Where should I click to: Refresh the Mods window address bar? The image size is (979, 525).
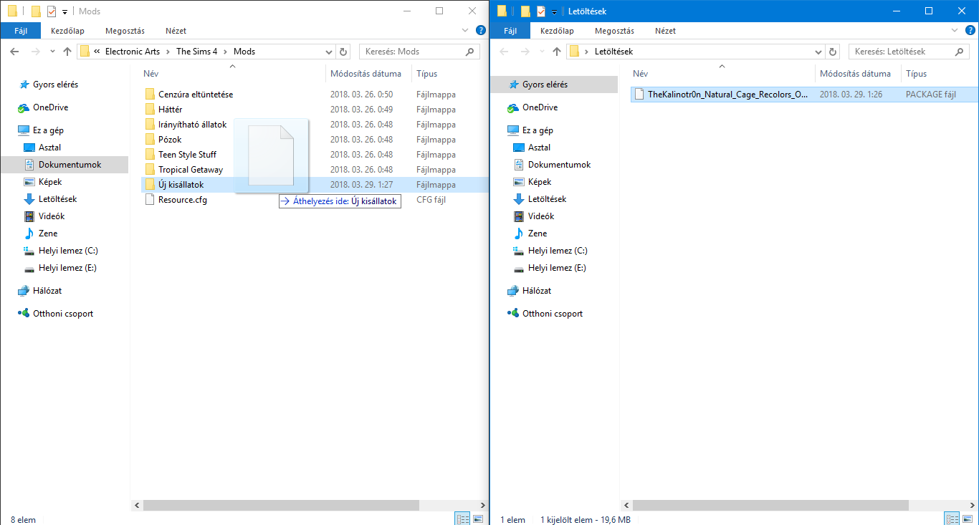point(343,52)
